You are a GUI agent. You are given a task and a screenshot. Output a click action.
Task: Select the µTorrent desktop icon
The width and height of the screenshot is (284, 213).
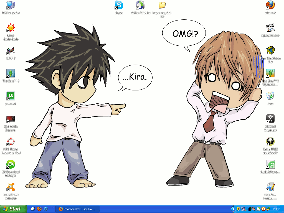[11, 96]
